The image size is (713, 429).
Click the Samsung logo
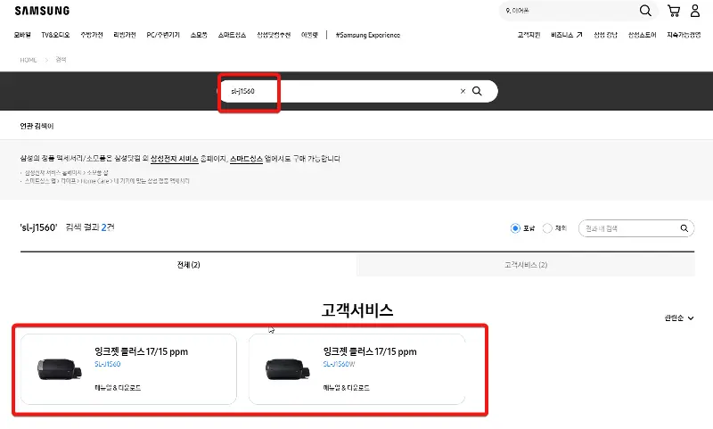tap(42, 11)
